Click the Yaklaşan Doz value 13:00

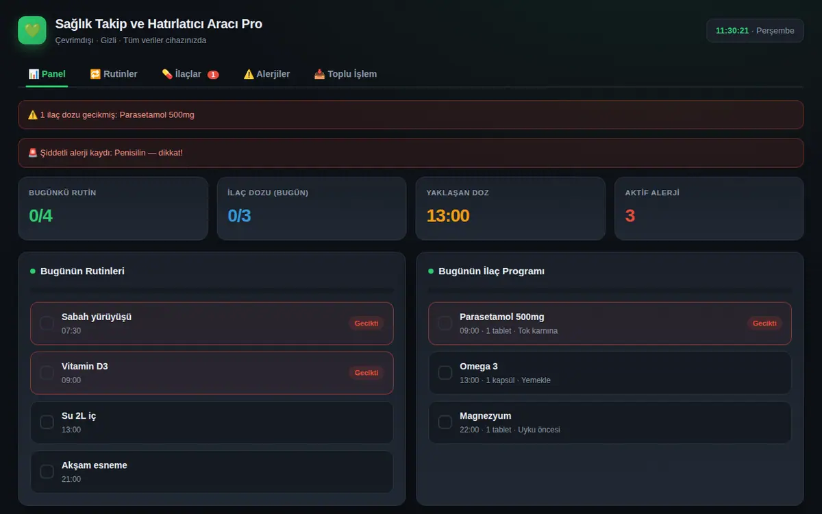pos(449,216)
